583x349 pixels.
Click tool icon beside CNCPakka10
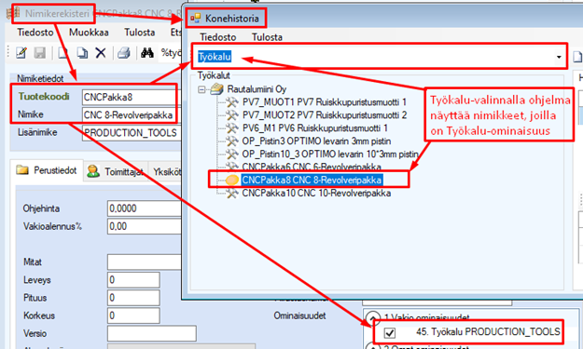pos(231,193)
